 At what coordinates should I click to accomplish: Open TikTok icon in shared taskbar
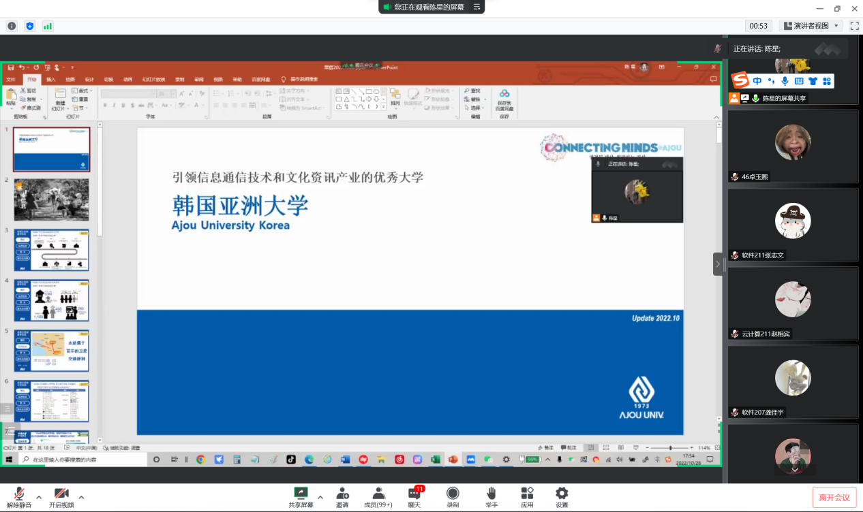point(291,460)
